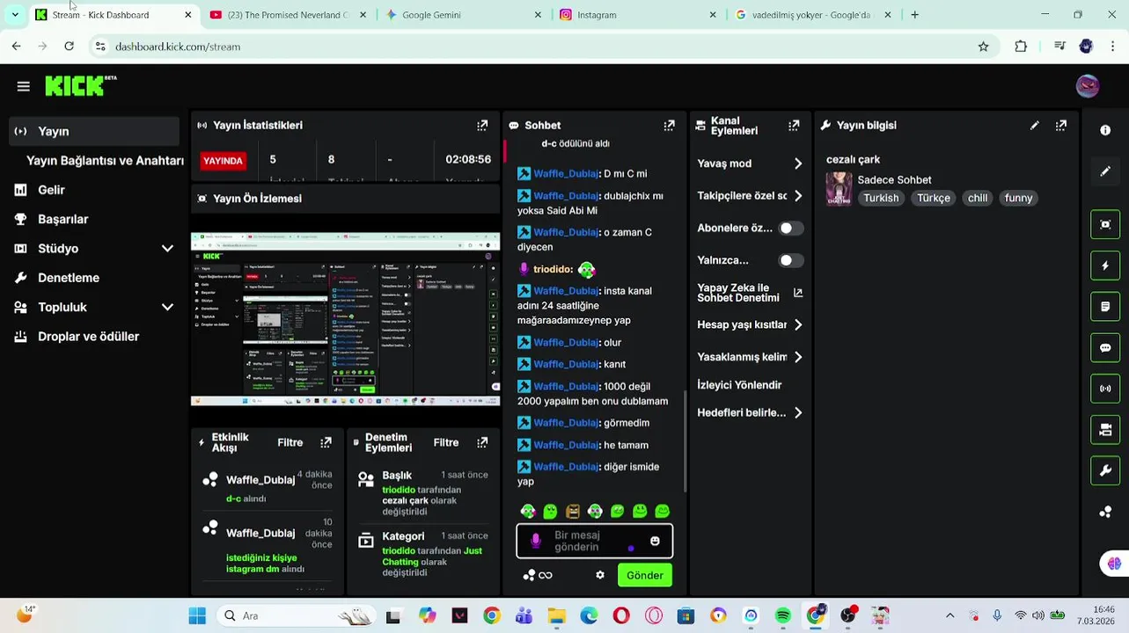
Task: Click the chat panel scrollbar
Action: click(x=685, y=440)
